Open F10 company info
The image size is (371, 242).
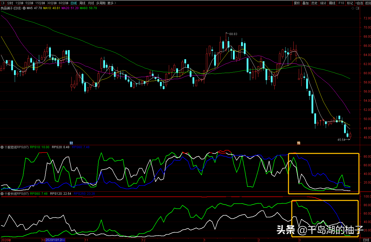pyautogui.click(x=341, y=3)
